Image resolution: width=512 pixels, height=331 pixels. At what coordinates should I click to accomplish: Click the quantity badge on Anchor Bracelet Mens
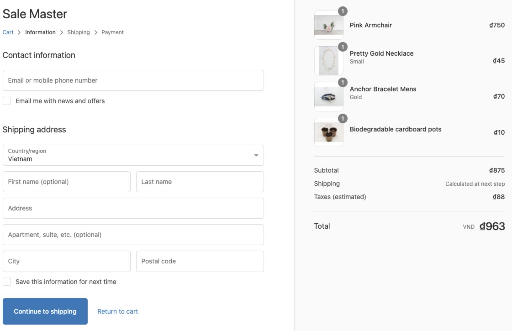[343, 82]
